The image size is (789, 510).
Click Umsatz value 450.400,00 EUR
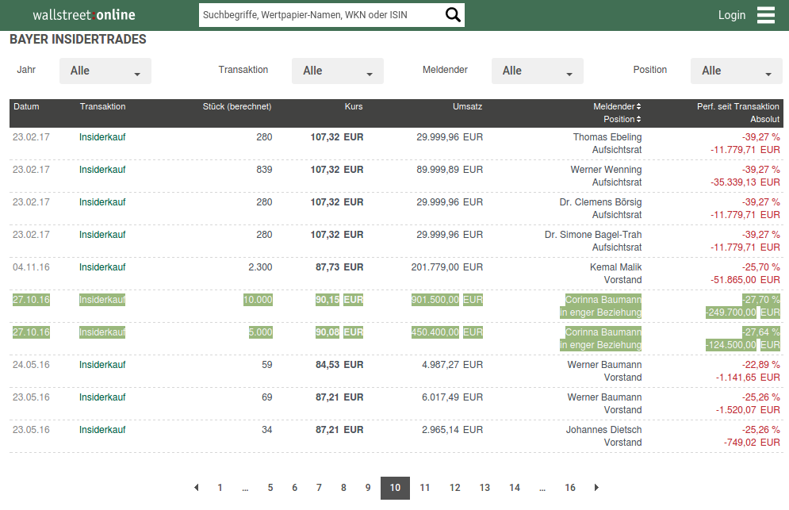pyautogui.click(x=446, y=332)
